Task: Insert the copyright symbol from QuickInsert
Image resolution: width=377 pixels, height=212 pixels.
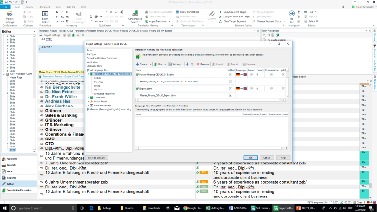Action: pyautogui.click(x=91, y=17)
